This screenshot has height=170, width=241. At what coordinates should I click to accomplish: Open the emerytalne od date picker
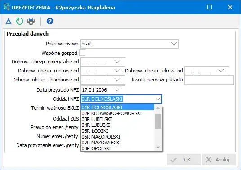pyautogui.click(x=117, y=62)
